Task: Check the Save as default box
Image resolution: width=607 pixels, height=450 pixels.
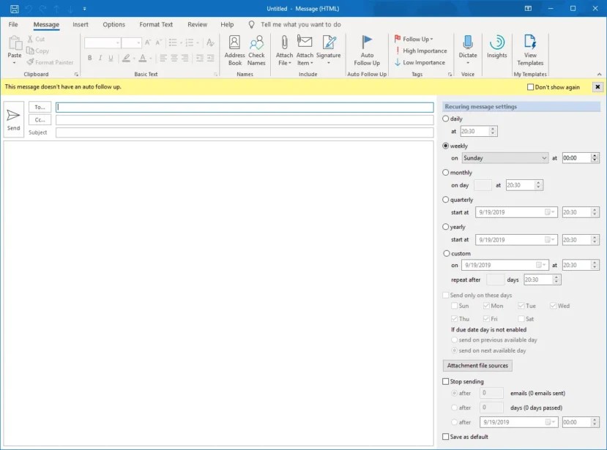Action: (x=444, y=435)
